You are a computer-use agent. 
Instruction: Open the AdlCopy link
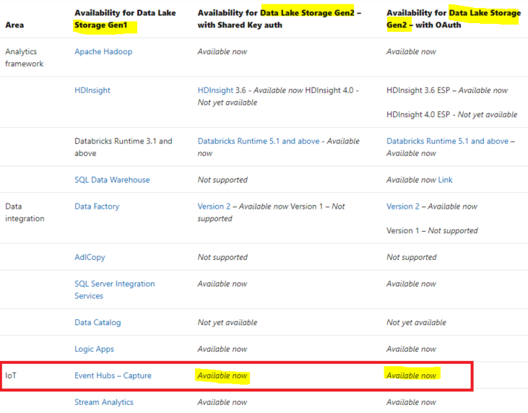pyautogui.click(x=90, y=257)
